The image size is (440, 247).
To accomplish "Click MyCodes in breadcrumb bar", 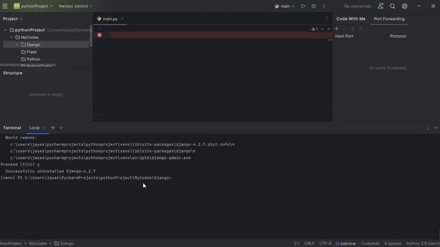I will (x=38, y=244).
